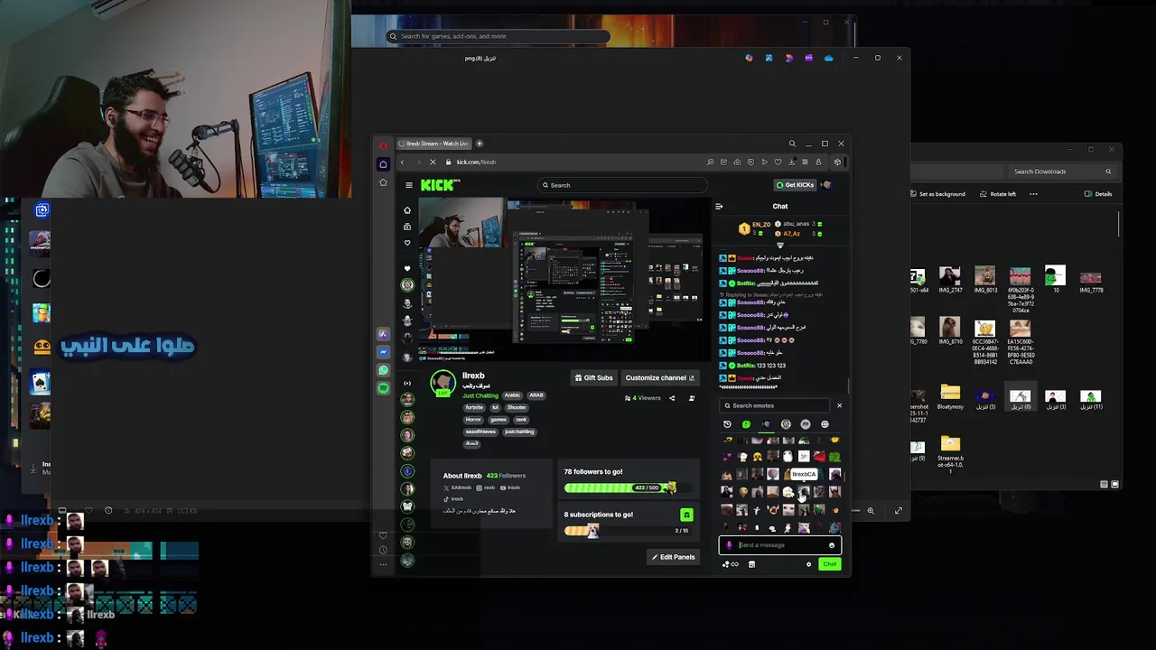The height and width of the screenshot is (650, 1156).
Task: Click the subscription gift green icon
Action: [686, 515]
